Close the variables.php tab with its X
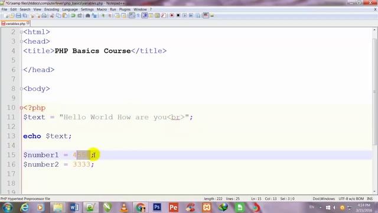Viewport: 378px width, 213px height. click(28, 23)
